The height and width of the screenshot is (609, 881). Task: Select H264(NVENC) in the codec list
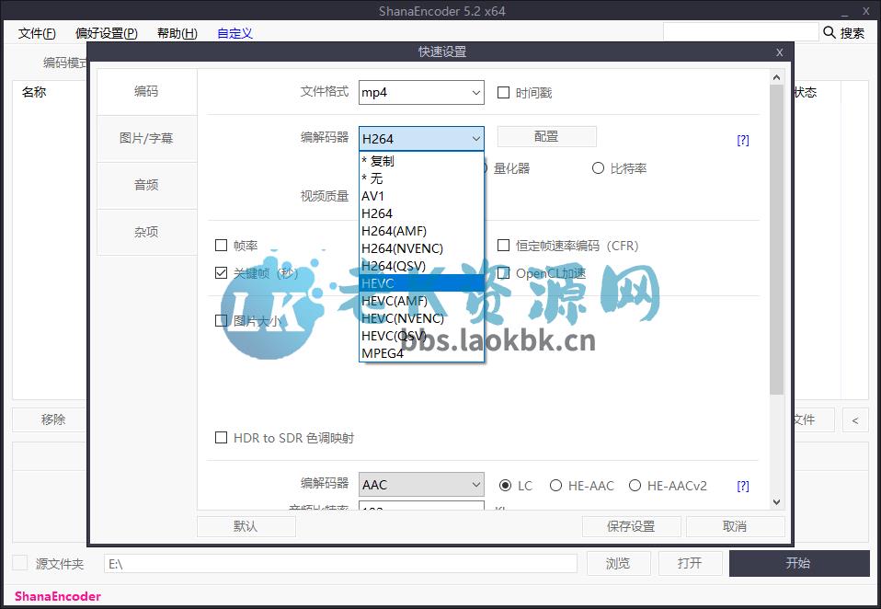421,248
